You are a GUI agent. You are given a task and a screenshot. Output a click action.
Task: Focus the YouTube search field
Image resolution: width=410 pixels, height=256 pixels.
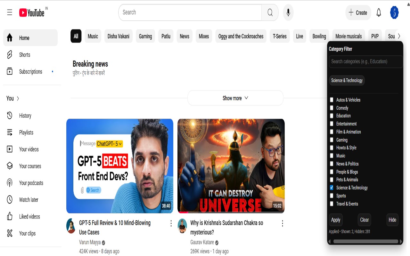point(190,12)
